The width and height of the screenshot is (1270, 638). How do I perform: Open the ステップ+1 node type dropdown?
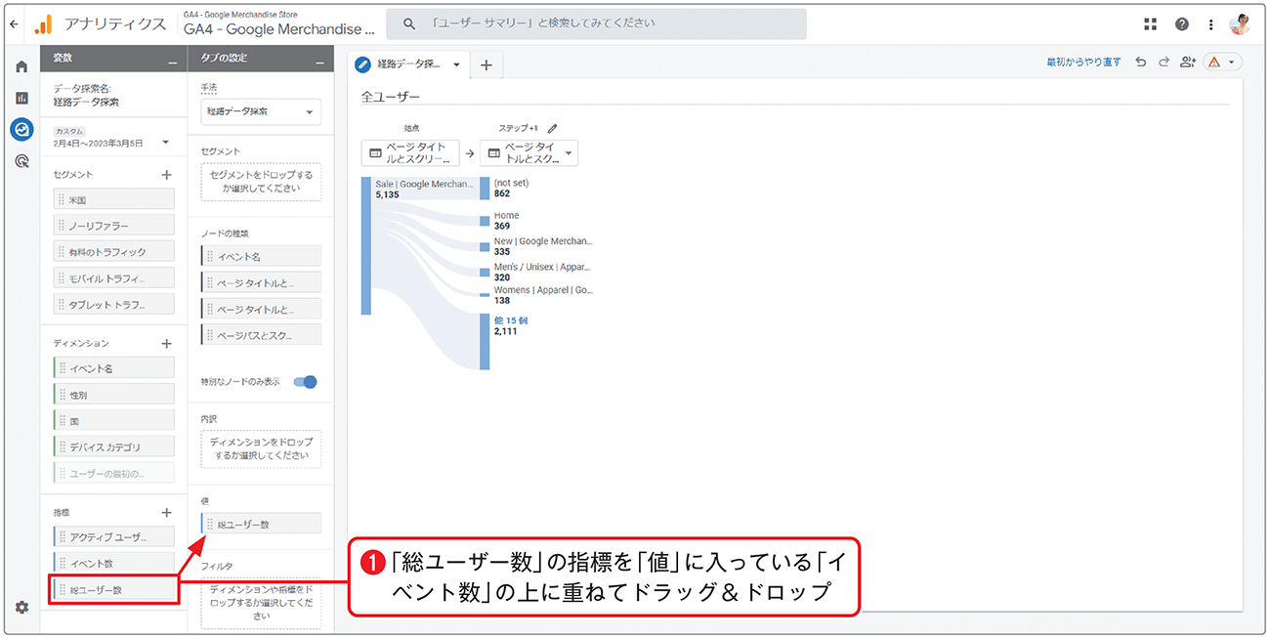click(529, 153)
